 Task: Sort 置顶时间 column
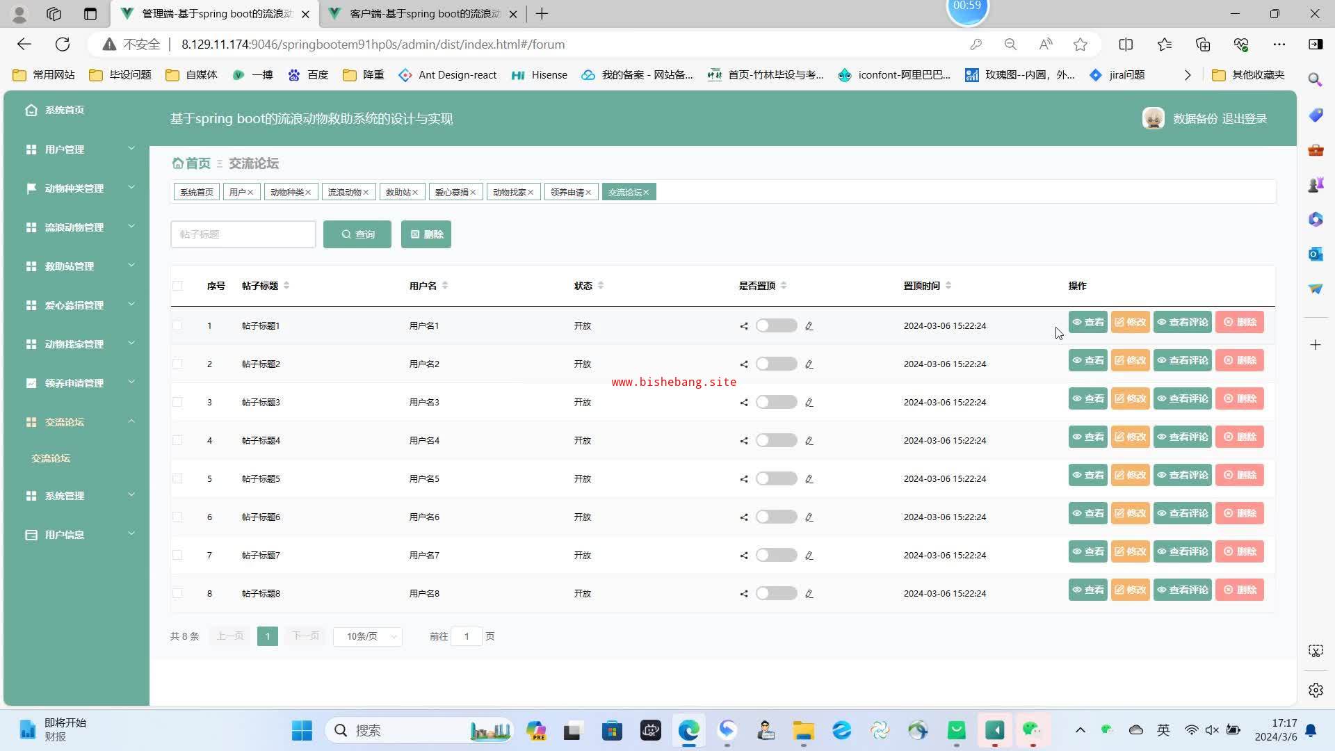948,286
